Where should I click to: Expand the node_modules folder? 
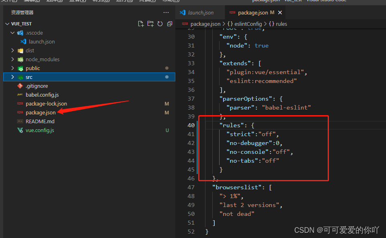(x=12, y=60)
